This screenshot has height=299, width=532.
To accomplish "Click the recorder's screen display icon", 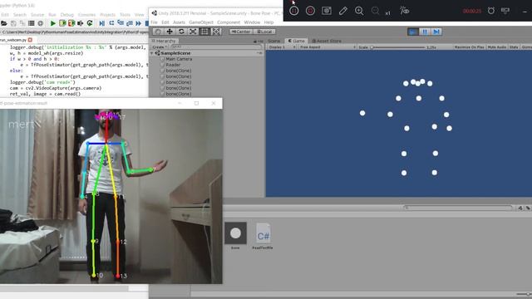I will tap(505, 11).
